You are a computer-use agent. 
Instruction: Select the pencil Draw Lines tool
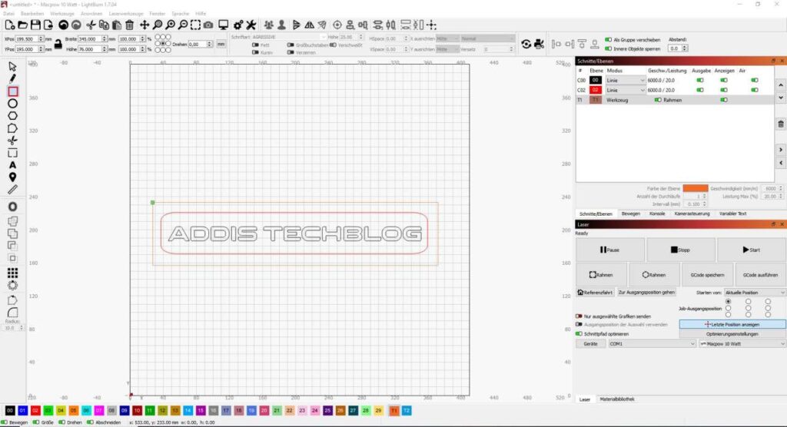[12, 79]
